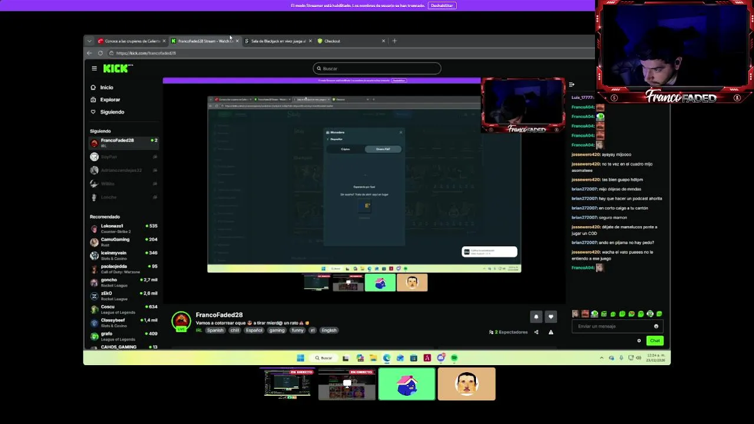
Task: Send message with green Chat button
Action: pyautogui.click(x=655, y=340)
